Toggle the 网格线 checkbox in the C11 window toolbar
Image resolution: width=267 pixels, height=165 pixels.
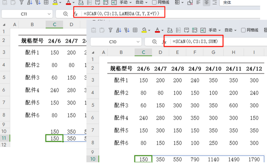154,2
